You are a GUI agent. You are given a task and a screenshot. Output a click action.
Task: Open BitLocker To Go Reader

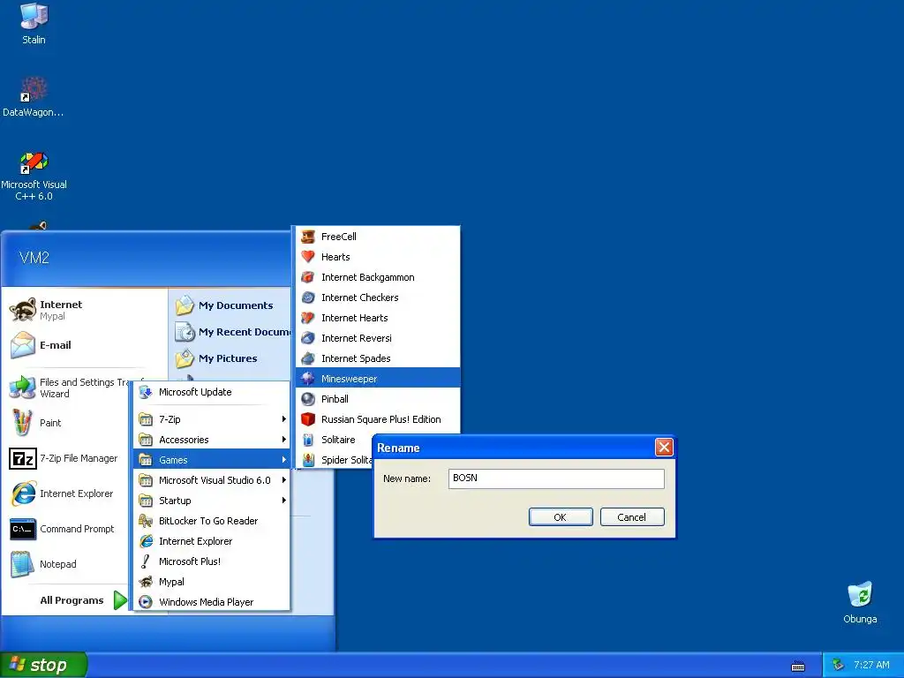tap(212, 521)
